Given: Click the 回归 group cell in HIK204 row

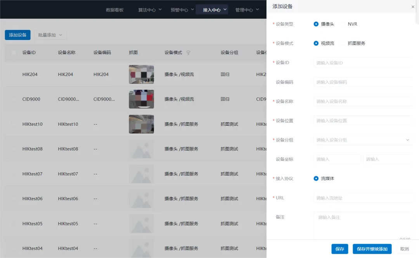Looking at the screenshot, I should [x=225, y=74].
